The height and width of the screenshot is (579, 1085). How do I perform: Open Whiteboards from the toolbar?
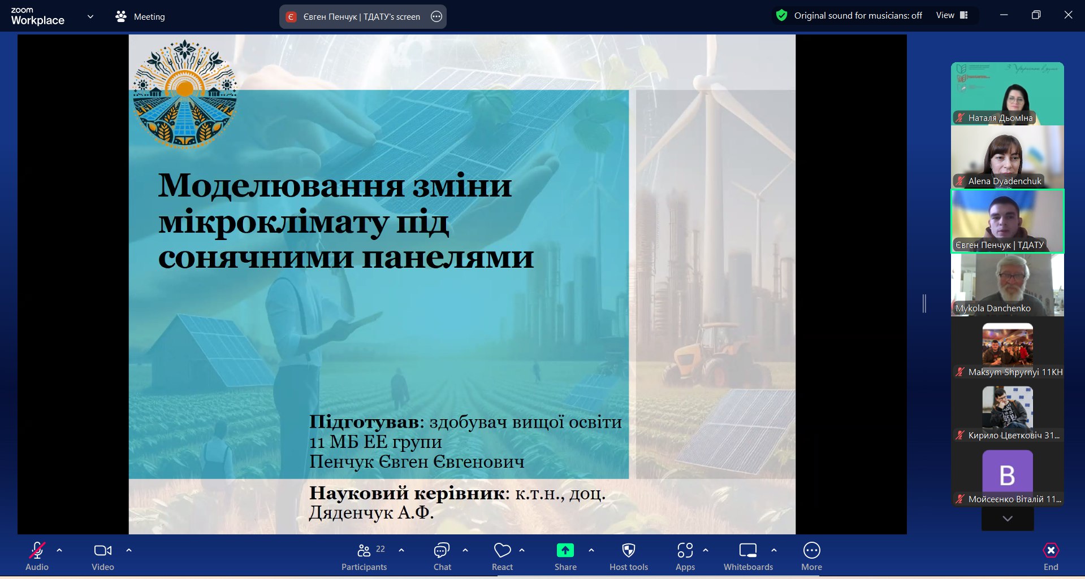pyautogui.click(x=748, y=556)
